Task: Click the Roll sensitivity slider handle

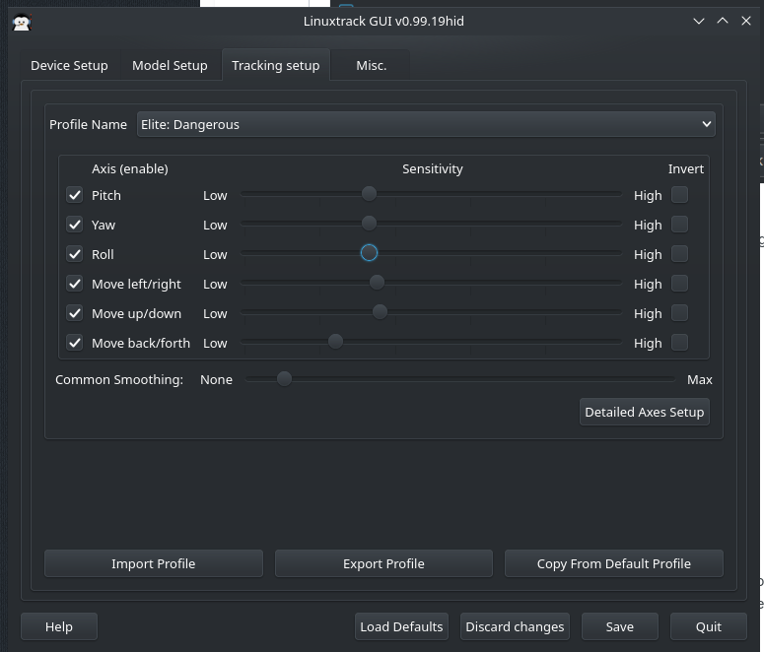Action: [x=369, y=253]
